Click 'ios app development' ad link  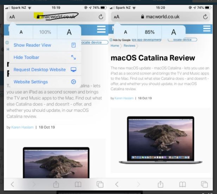click(147, 40)
